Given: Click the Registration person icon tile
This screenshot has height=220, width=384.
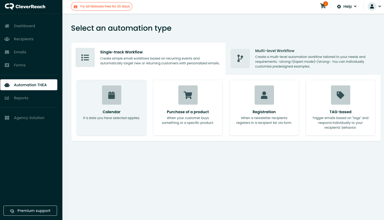Looking at the screenshot, I should pyautogui.click(x=264, y=95).
